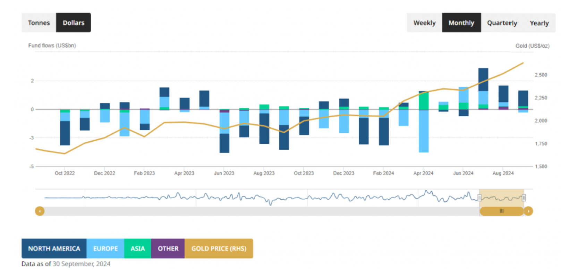Screen dimensions: 569x274
Task: Click the 'Gold (US$/oz)' axis title
Action: pyautogui.click(x=532, y=46)
